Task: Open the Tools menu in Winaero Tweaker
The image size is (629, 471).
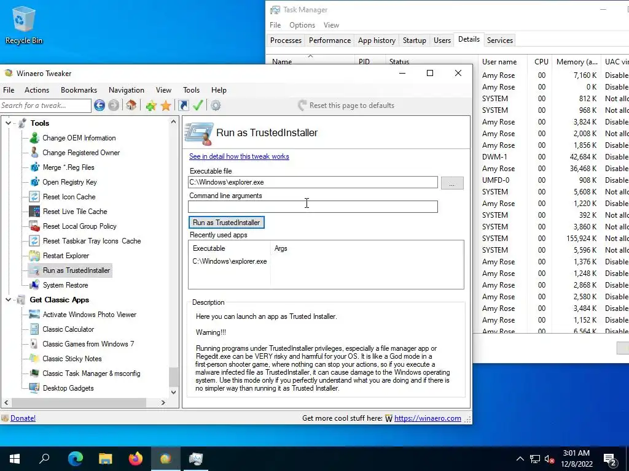Action: pos(192,90)
